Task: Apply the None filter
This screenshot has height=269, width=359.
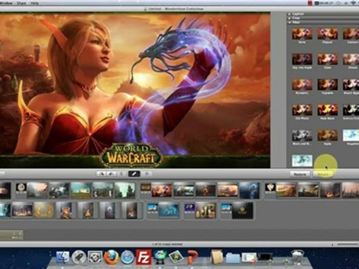Action: coord(302,34)
